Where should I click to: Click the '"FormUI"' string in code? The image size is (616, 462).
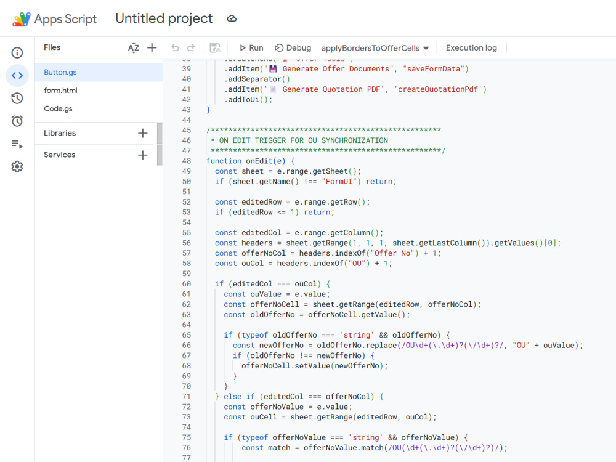[339, 182]
